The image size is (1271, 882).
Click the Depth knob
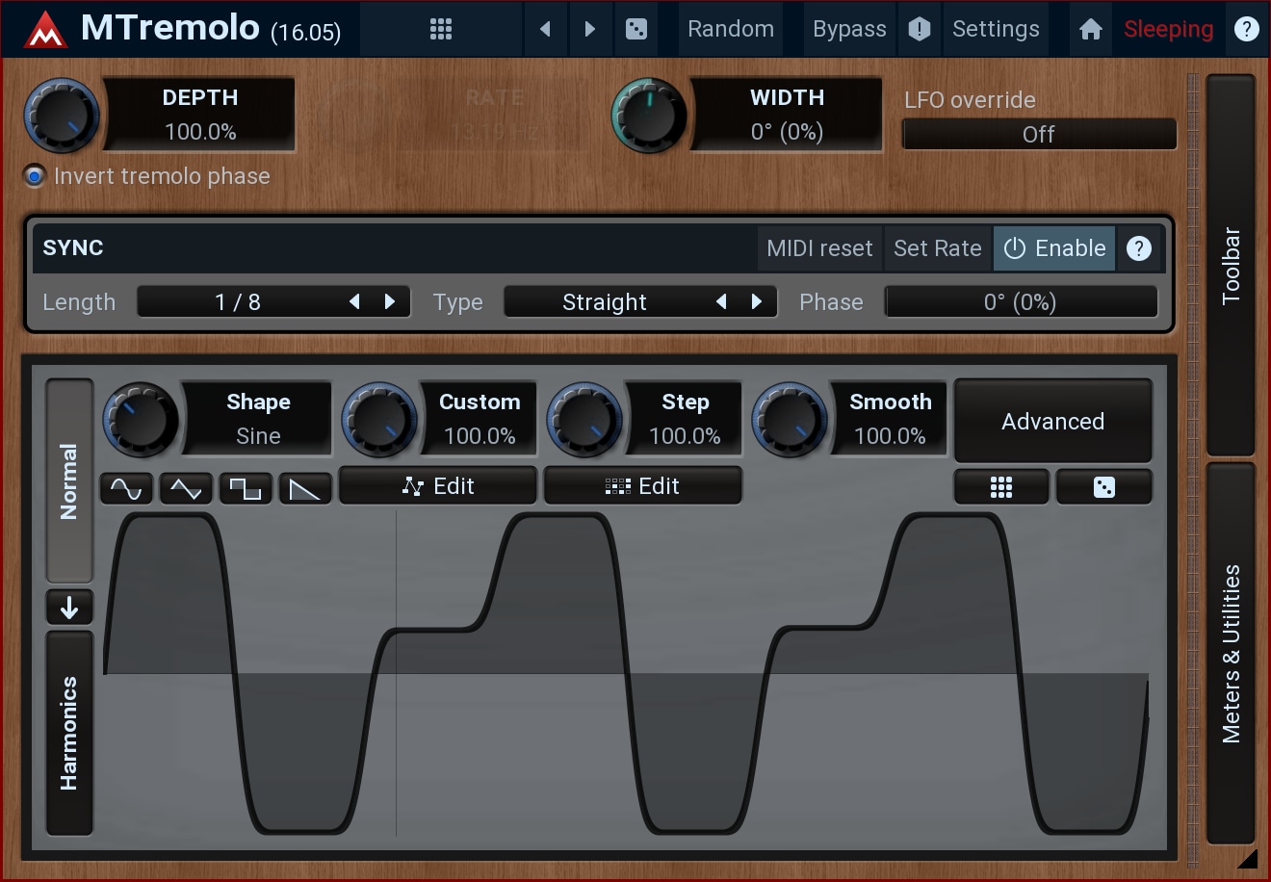(62, 116)
